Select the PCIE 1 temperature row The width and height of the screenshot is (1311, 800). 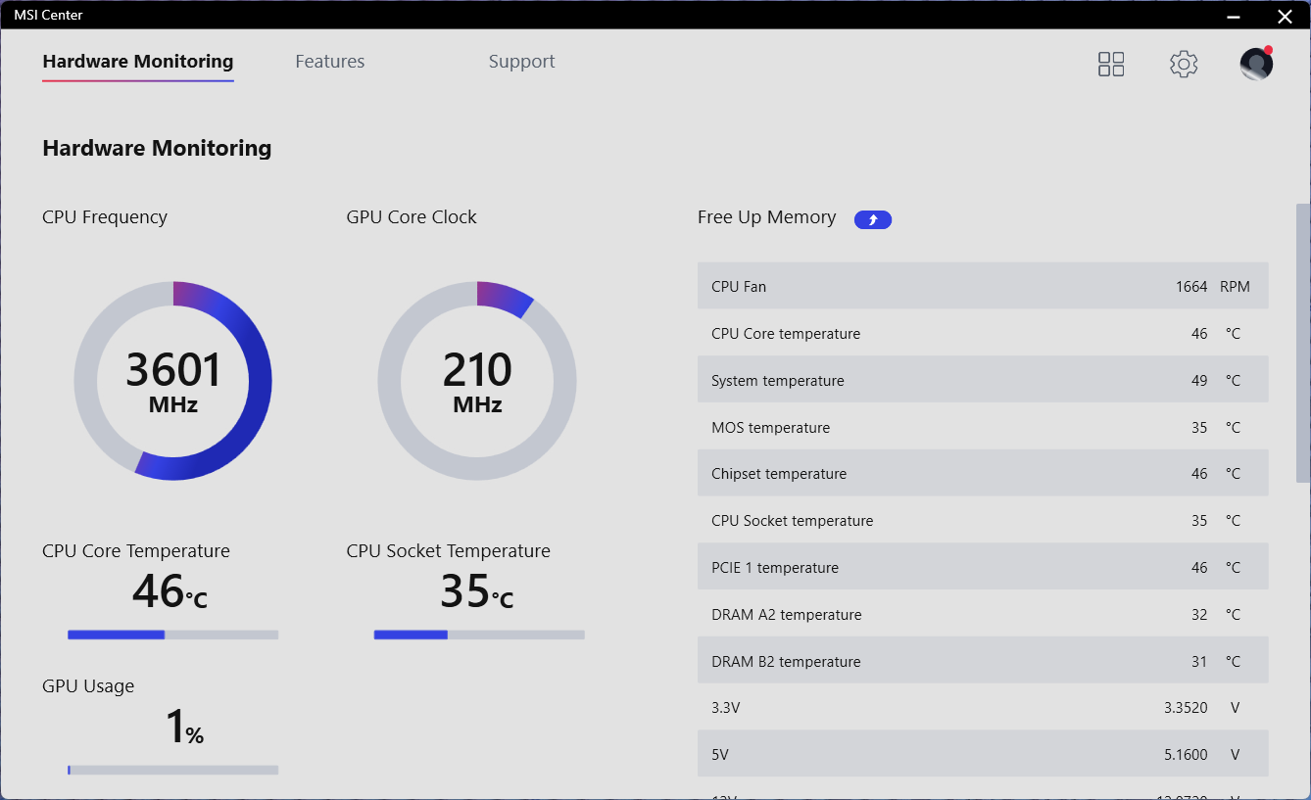[x=982, y=568]
